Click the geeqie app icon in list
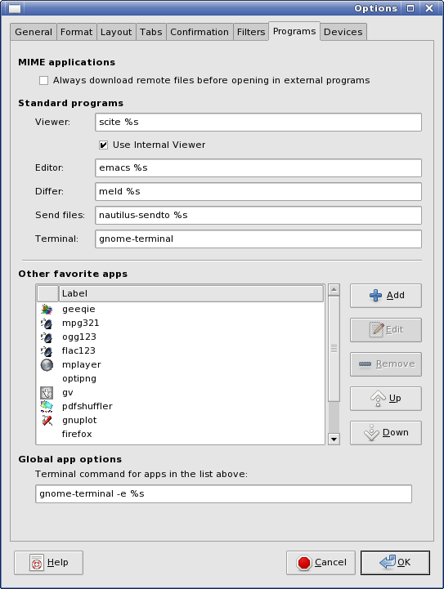This screenshot has width=444, height=589. click(x=47, y=309)
